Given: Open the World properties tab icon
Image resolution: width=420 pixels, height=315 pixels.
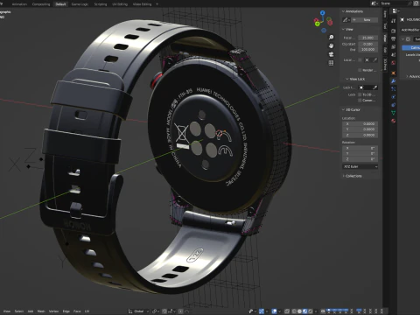Looking at the screenshot, I should click(394, 63).
